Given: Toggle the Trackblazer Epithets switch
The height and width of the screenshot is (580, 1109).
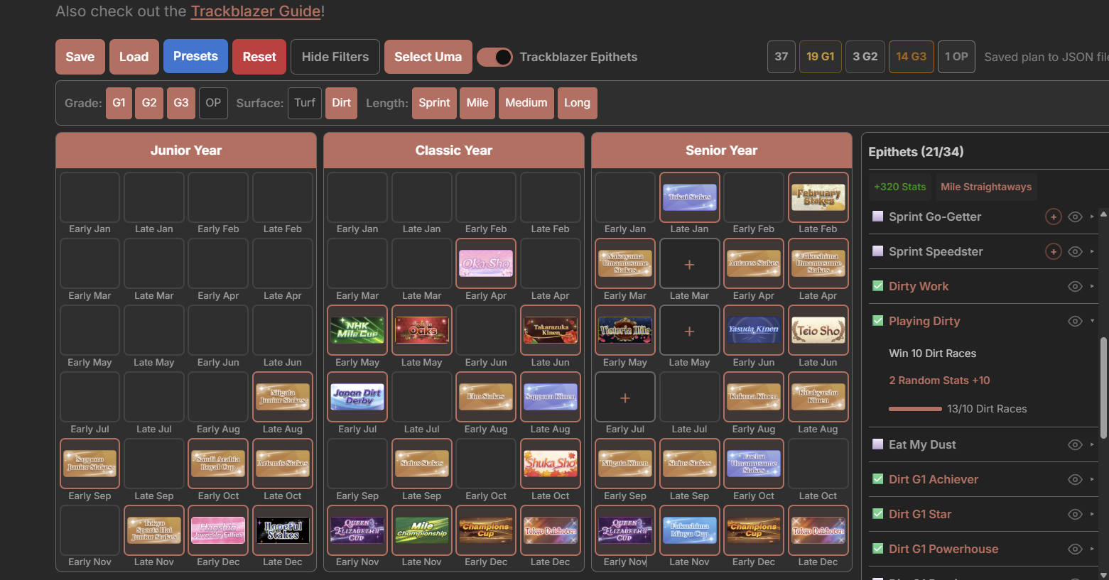Looking at the screenshot, I should pyautogui.click(x=494, y=57).
